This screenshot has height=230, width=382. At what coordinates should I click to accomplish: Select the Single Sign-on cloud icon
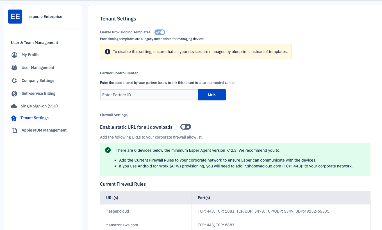click(14, 106)
